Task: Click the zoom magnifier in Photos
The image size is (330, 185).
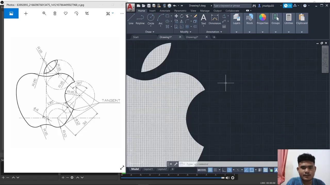Action: click(x=44, y=13)
